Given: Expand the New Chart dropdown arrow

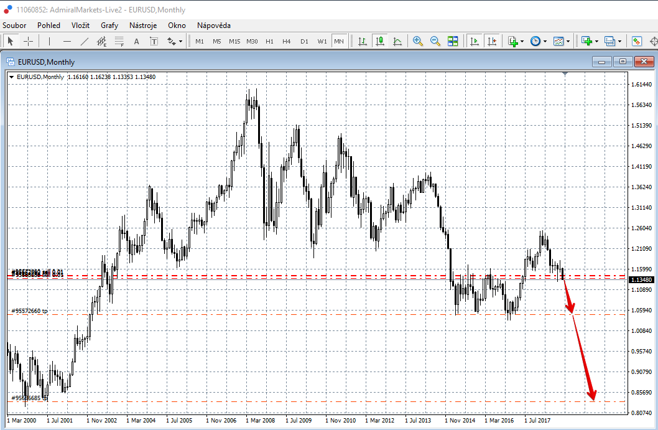Looking at the screenshot, I should [x=596, y=41].
